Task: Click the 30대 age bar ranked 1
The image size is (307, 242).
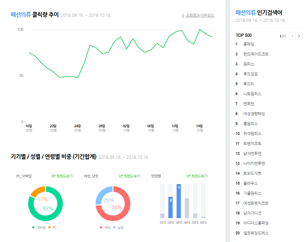Action: pyautogui.click(x=179, y=201)
